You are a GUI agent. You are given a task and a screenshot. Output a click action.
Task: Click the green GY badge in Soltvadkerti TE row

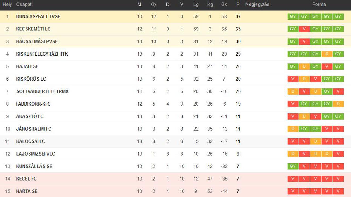point(327,91)
